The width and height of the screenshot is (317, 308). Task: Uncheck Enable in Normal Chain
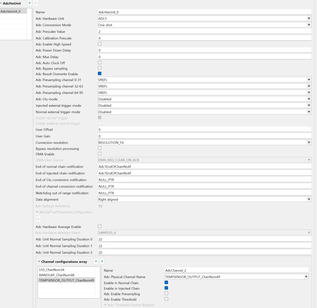pos(166,283)
